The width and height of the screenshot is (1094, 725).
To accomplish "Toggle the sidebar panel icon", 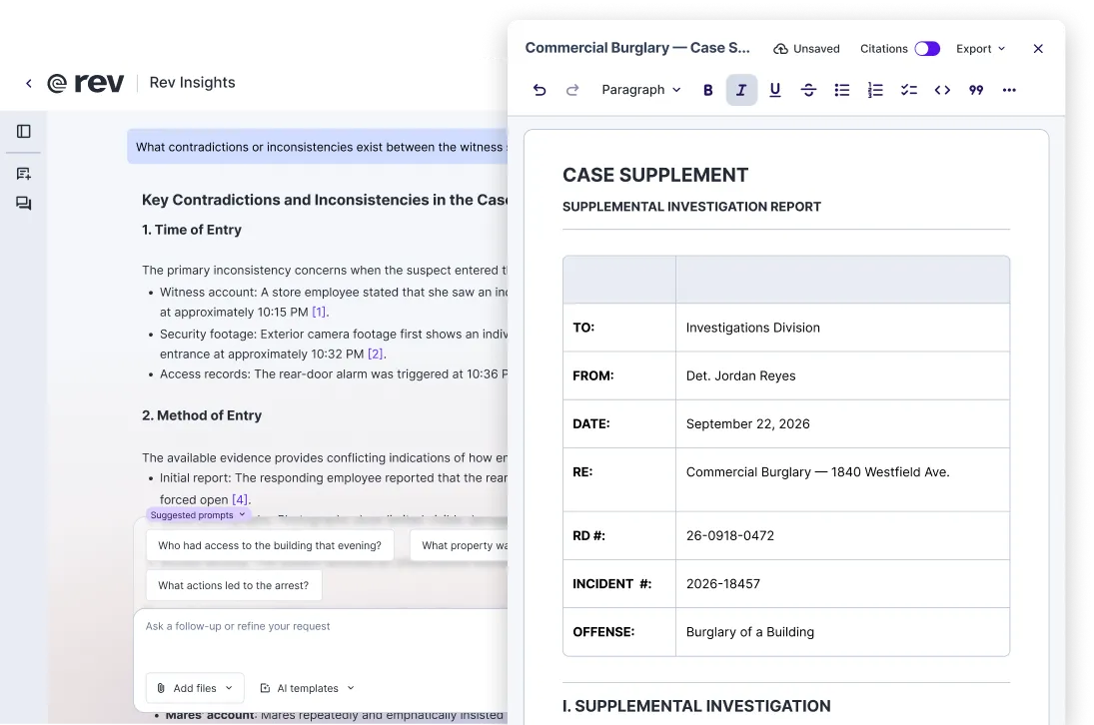I will tap(24, 131).
